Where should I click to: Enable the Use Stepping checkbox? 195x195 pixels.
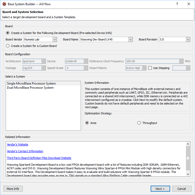click(150, 68)
